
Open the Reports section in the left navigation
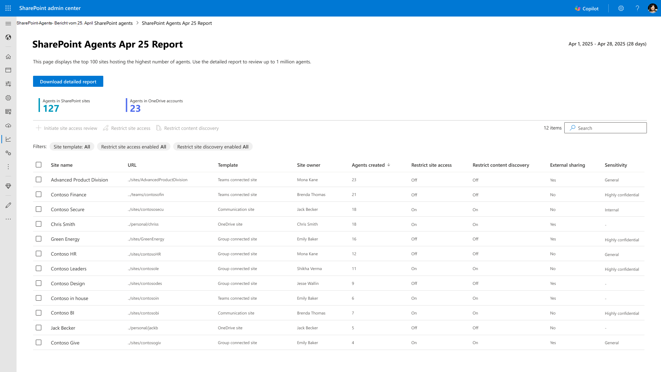pos(8,139)
